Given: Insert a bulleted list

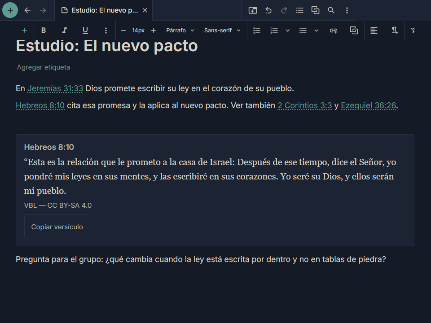Looking at the screenshot, I should 303,31.
